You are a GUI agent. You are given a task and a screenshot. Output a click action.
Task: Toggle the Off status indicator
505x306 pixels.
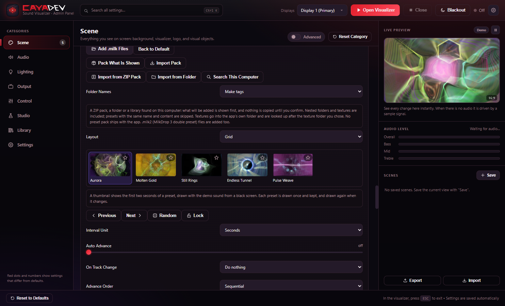coord(479,10)
